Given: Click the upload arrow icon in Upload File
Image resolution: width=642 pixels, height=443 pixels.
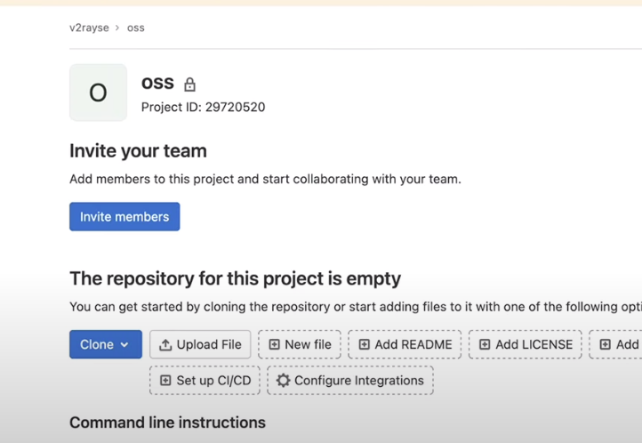Looking at the screenshot, I should click(x=165, y=345).
